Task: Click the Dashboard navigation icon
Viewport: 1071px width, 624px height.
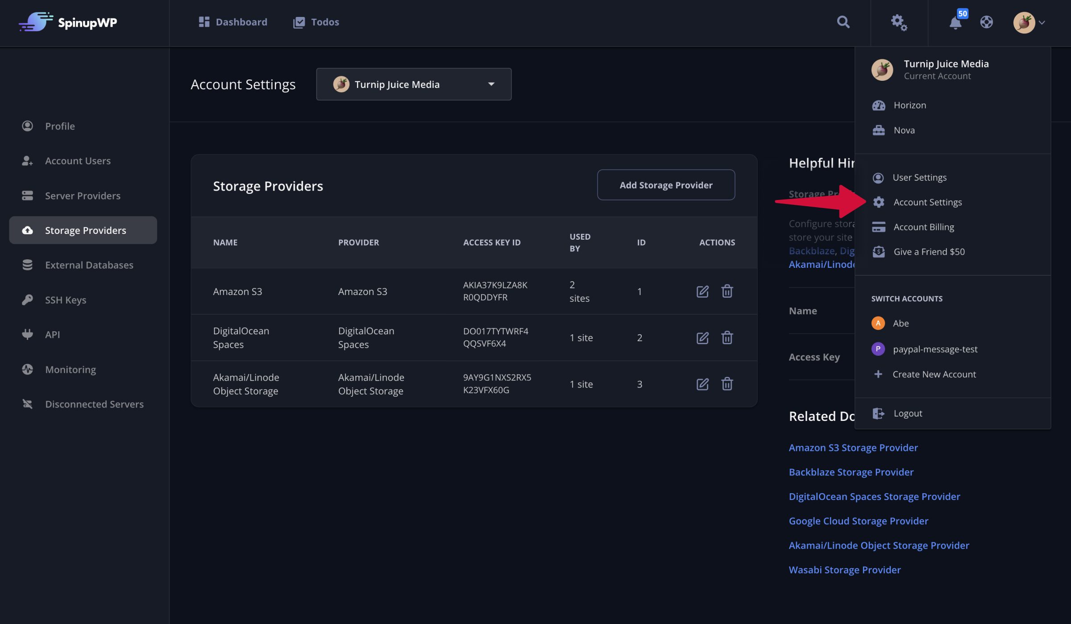Action: pyautogui.click(x=203, y=21)
